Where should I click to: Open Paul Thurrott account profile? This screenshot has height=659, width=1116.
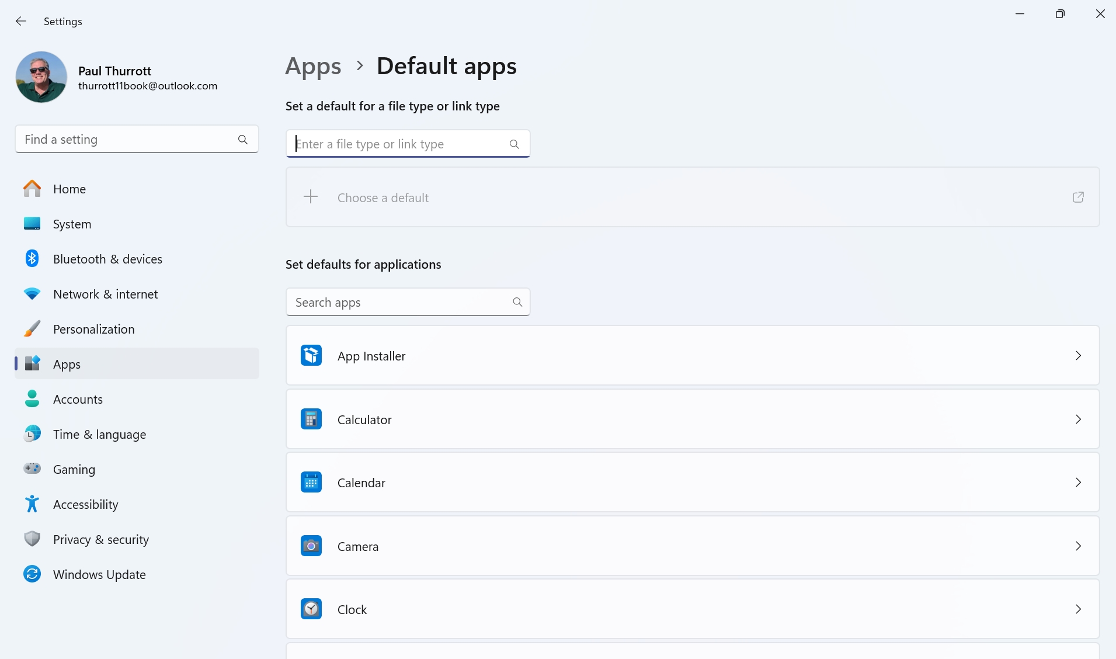(x=117, y=77)
